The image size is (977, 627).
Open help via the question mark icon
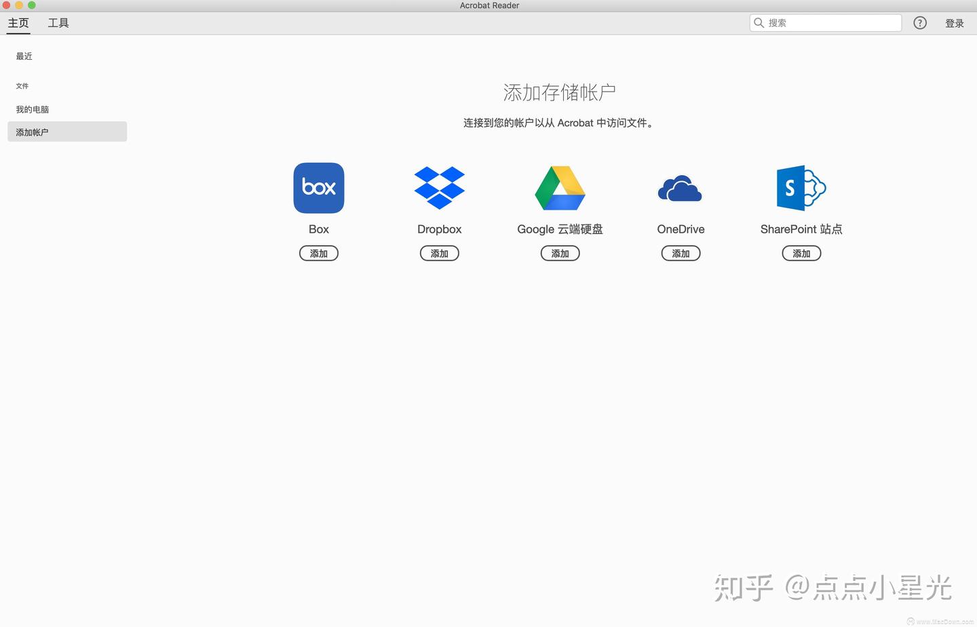[x=919, y=22]
